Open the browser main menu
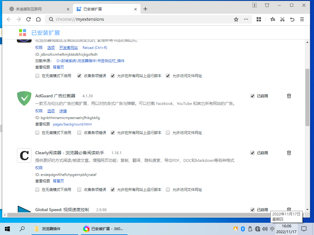Image resolution: width=314 pixels, height=235 pixels. click(302, 19)
